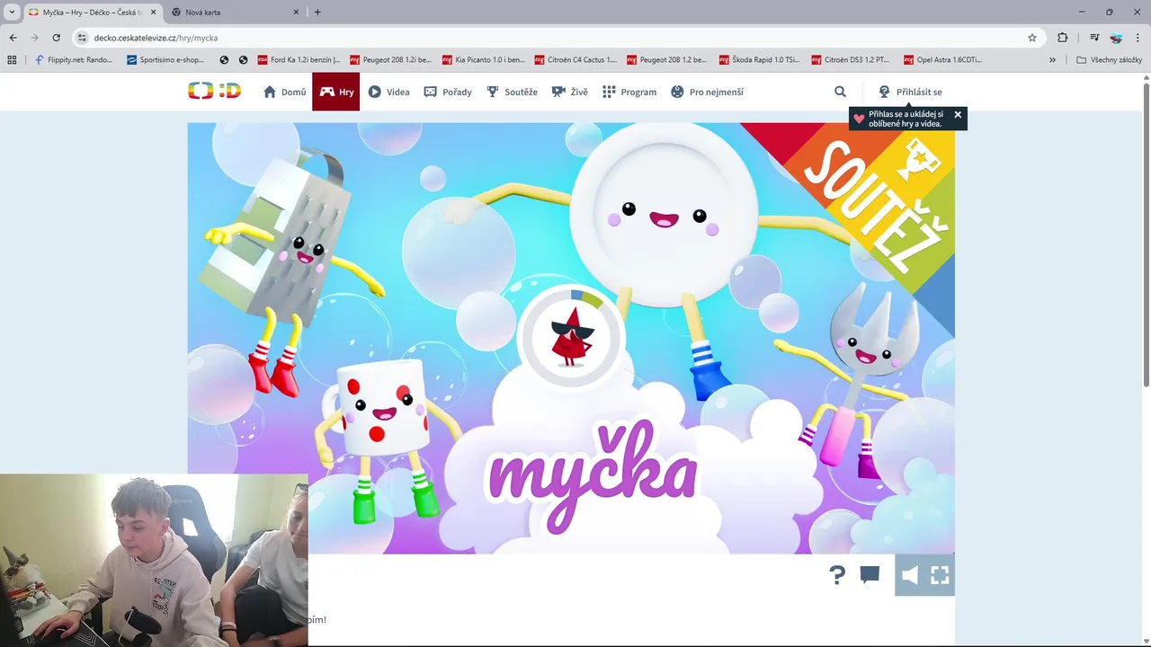Open the Soutěže section
Image resolution: width=1151 pixels, height=647 pixels.
[x=512, y=92]
